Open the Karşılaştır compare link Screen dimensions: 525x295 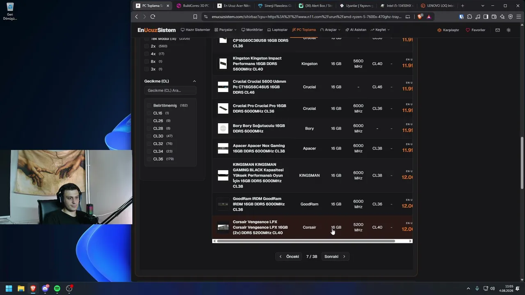[448, 30]
